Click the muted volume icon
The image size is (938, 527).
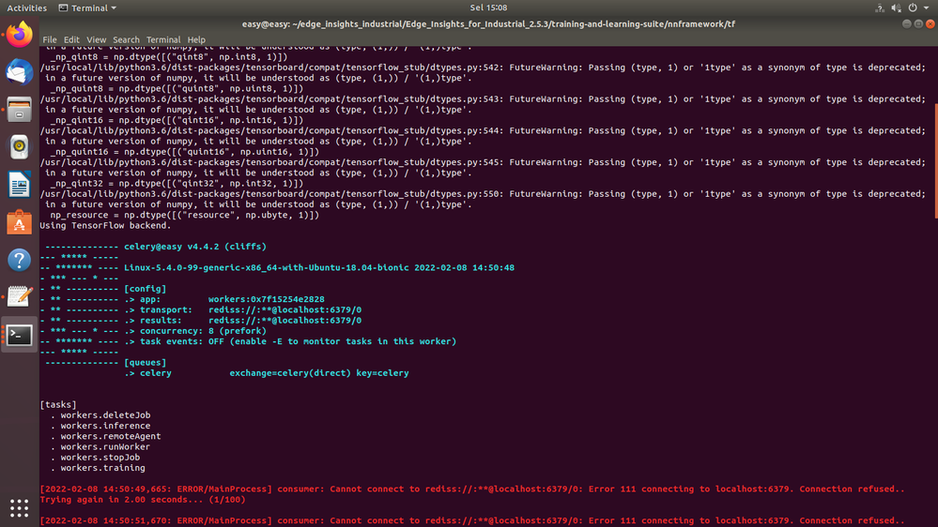click(x=896, y=8)
